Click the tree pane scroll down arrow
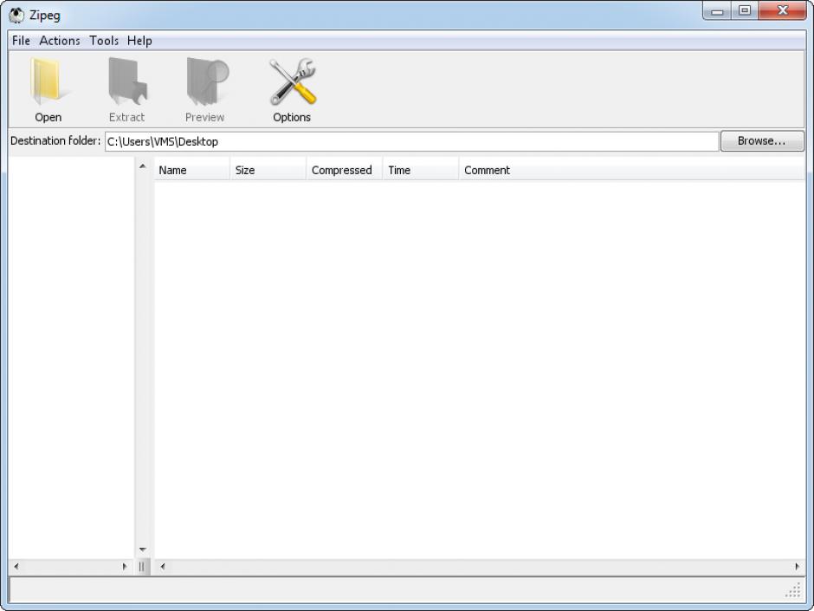Viewport: 814px width, 611px height. [142, 549]
